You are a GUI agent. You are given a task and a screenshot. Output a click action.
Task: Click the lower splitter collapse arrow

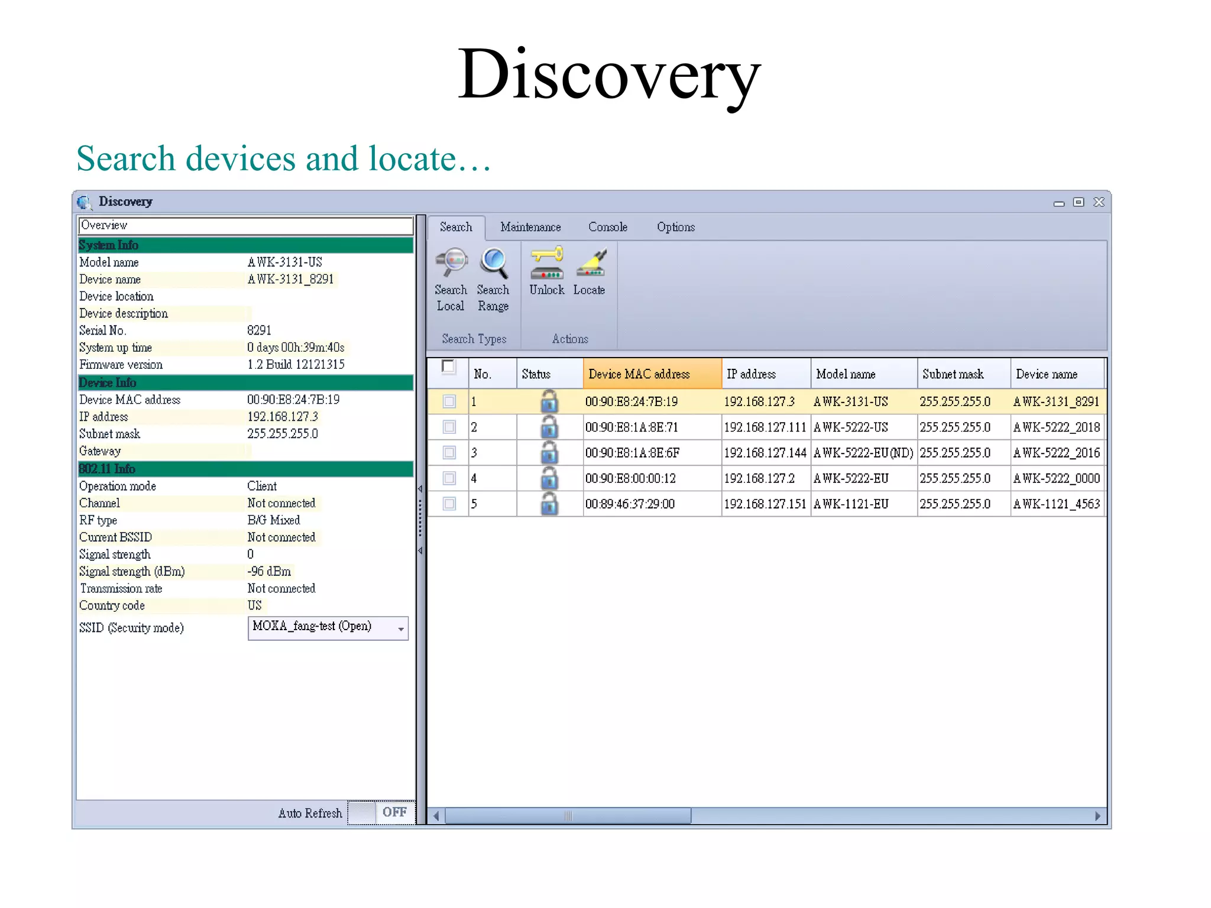tap(420, 550)
